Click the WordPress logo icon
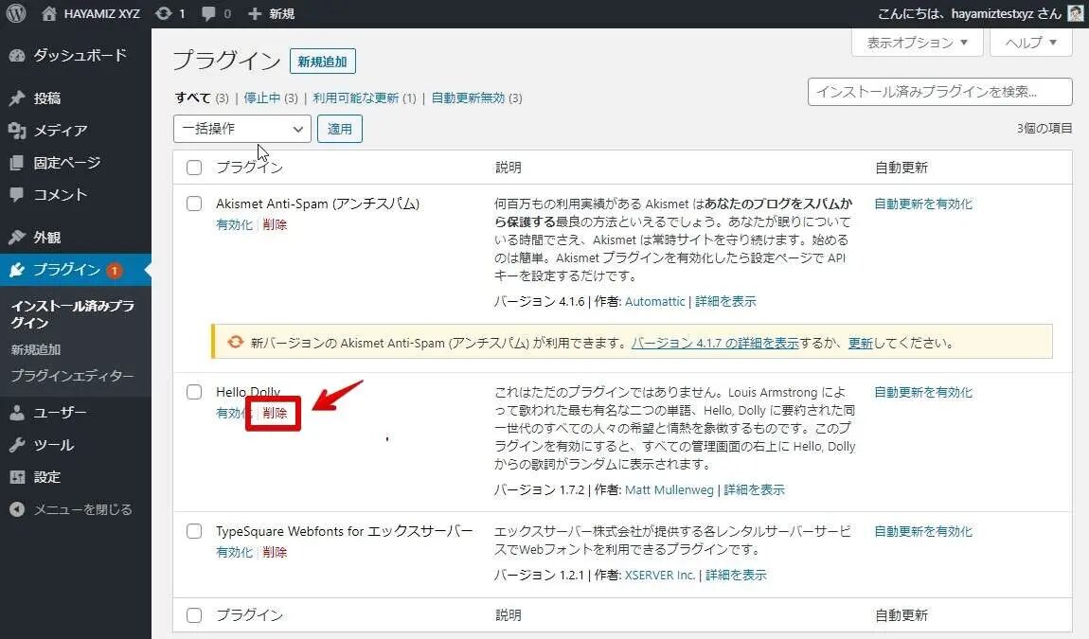 [x=16, y=13]
